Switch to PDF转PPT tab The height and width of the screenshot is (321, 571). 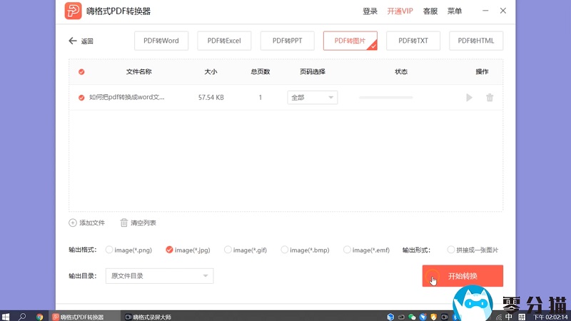288,41
